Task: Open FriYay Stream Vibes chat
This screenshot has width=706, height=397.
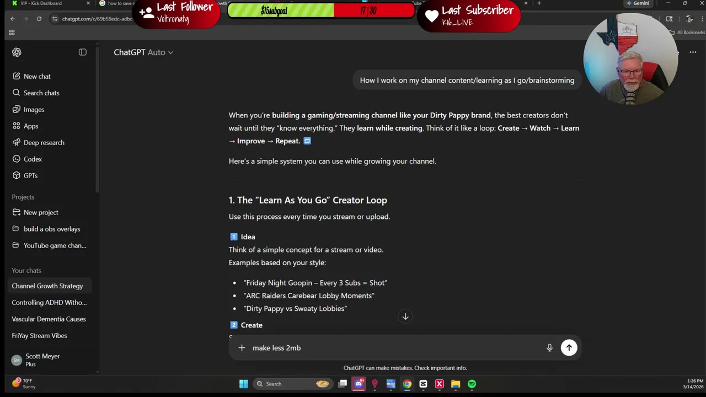Action: (x=50, y=335)
